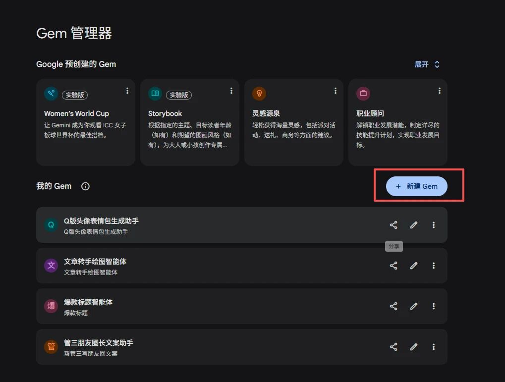This screenshot has height=382, width=505.
Task: Click the Women's World Cup cricket gem icon
Action: (51, 93)
